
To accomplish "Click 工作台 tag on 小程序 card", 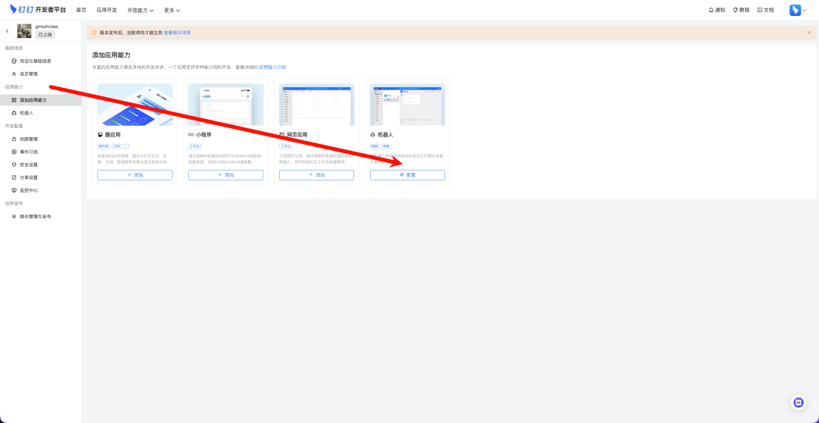I will pos(194,147).
